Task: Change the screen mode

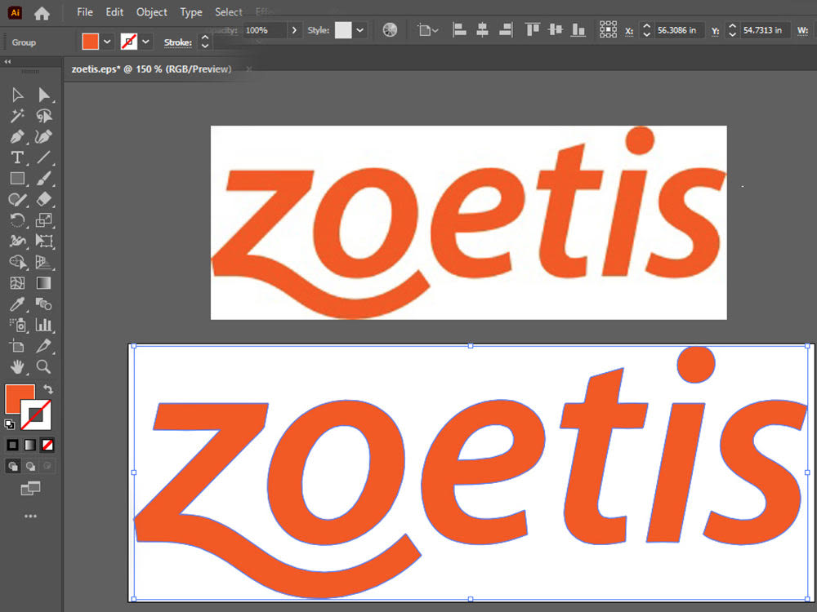Action: click(x=30, y=488)
